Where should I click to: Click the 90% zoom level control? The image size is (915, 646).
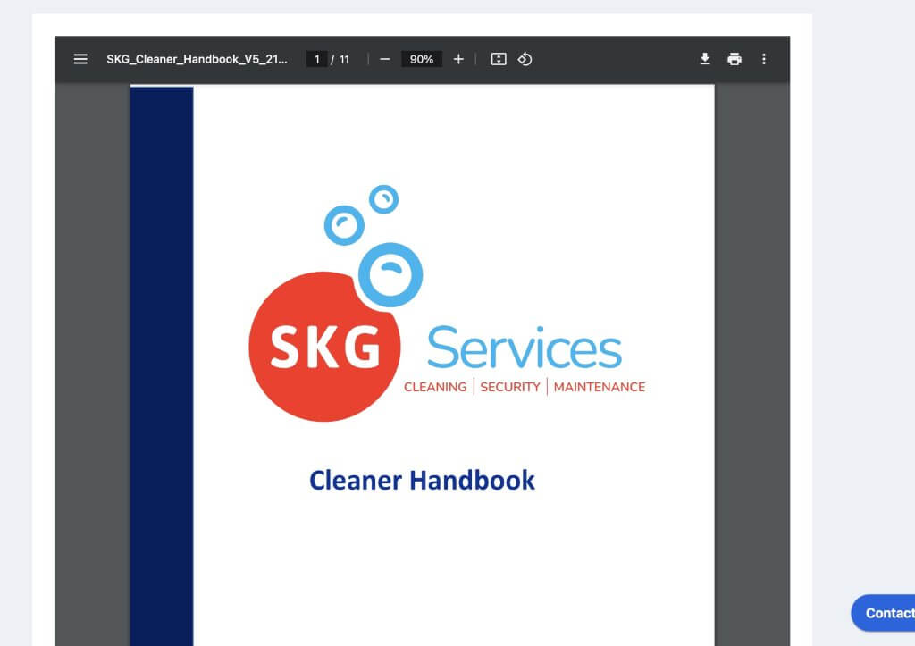(420, 59)
